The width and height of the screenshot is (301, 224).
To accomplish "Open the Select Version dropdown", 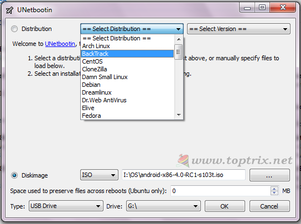I will [x=238, y=29].
